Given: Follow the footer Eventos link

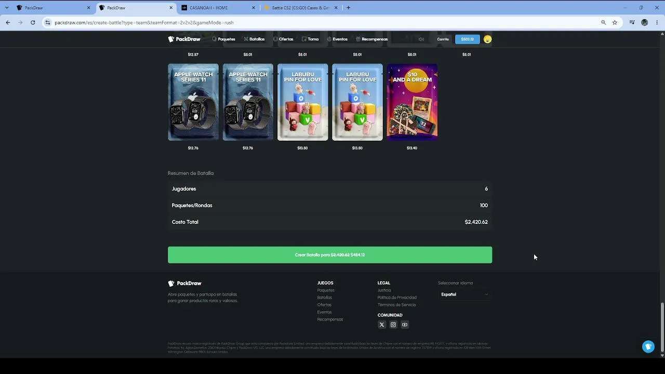Looking at the screenshot, I should tap(324, 312).
